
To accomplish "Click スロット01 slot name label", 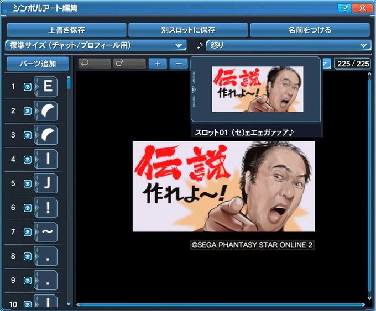I will [x=244, y=132].
